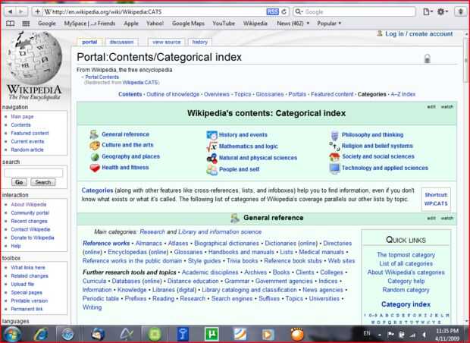Click the WP:CATS shortcut link
470x343 pixels.
pos(436,203)
